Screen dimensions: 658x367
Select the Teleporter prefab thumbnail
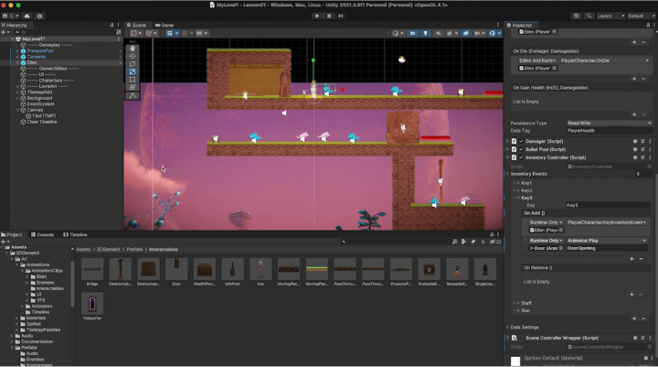coord(92,304)
